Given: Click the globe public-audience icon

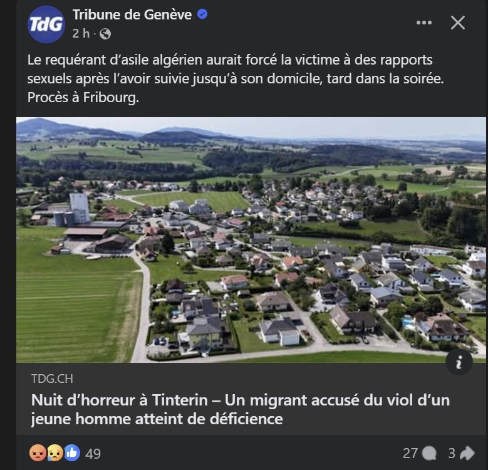Looking at the screenshot, I should pos(105,34).
